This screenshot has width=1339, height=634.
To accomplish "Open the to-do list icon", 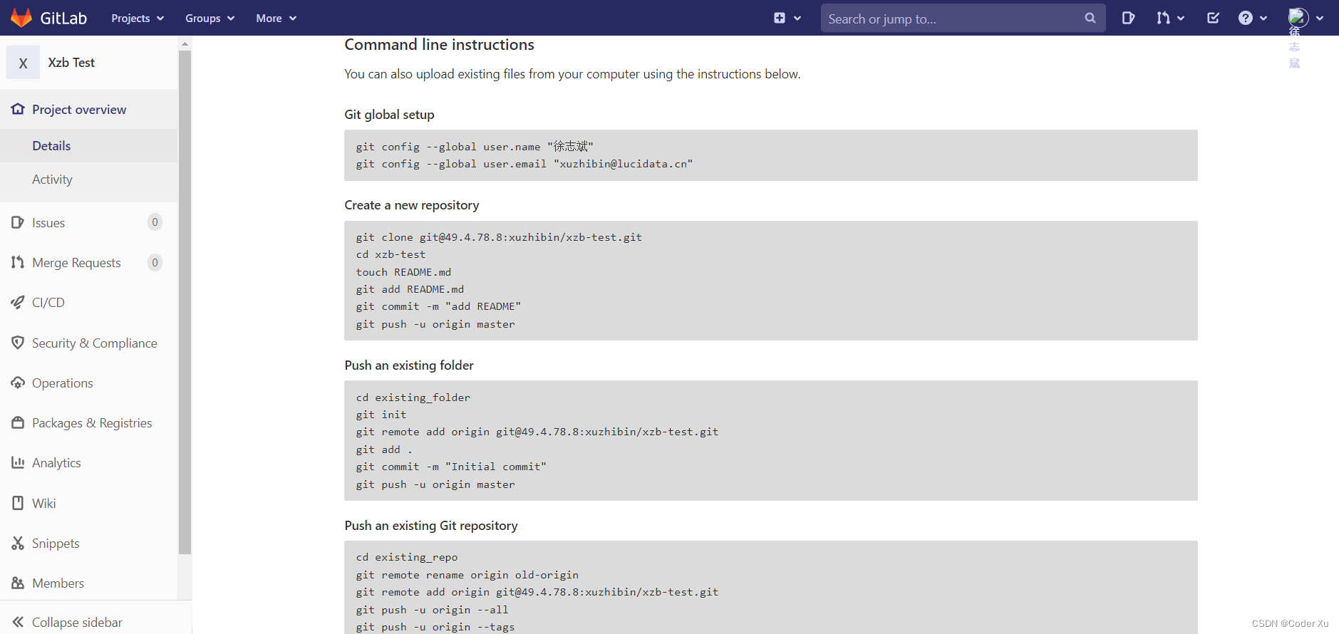I will click(x=1213, y=18).
